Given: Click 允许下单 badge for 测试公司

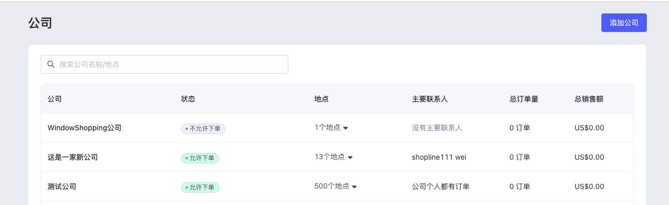Looking at the screenshot, I should (200, 187).
